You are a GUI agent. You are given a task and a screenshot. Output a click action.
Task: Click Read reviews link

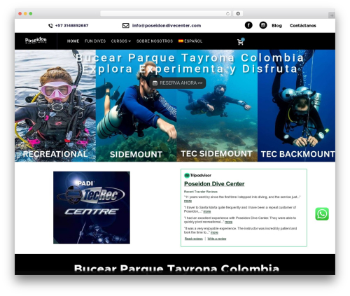[x=194, y=239]
